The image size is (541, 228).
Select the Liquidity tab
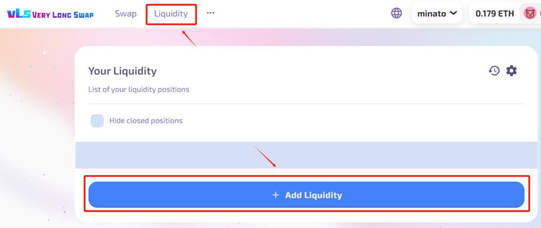pyautogui.click(x=171, y=14)
